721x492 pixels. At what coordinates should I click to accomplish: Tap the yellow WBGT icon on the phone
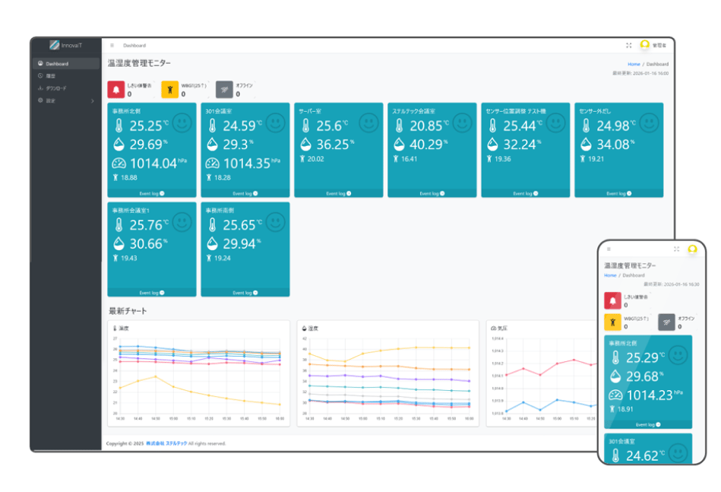(x=612, y=322)
